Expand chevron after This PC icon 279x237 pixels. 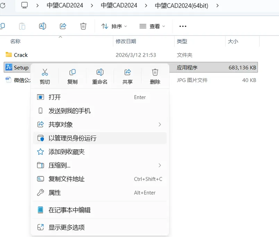click(x=37, y=6)
